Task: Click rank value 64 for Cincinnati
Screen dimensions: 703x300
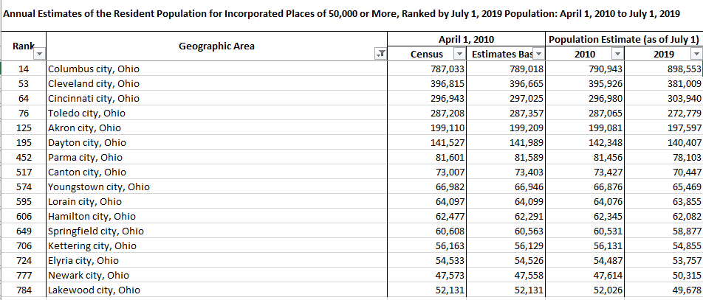Action: pos(24,99)
